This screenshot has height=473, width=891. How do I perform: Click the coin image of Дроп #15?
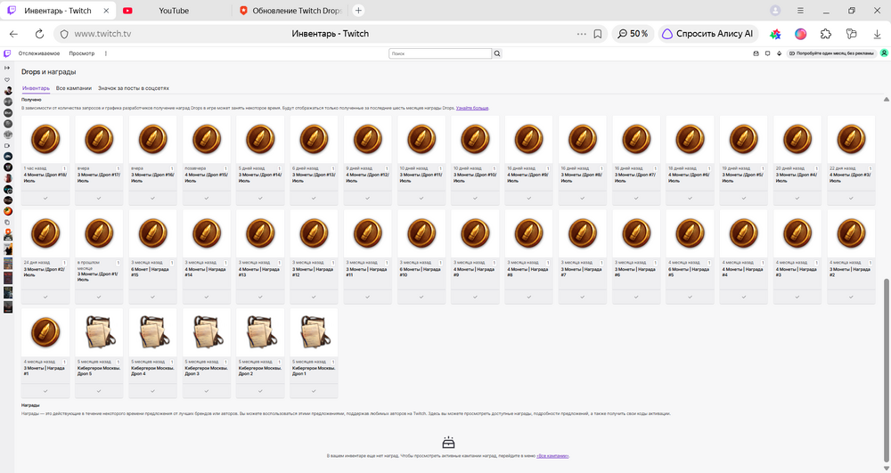207,140
